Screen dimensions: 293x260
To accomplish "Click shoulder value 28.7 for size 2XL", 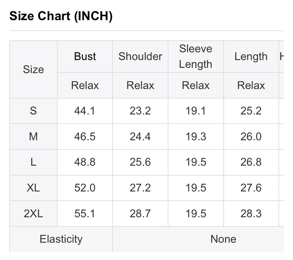I will (x=140, y=213).
